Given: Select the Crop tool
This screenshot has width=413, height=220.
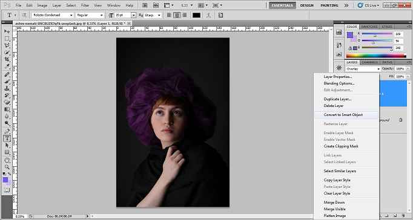Looking at the screenshot, I should (7, 60).
